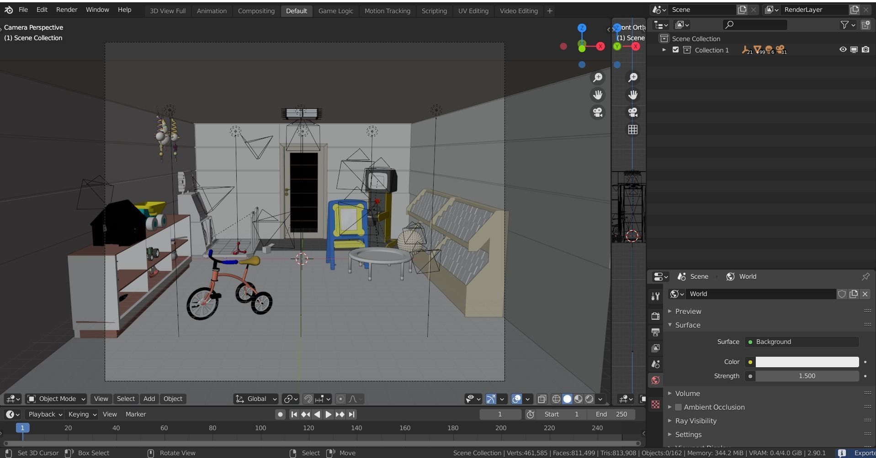Screen dimensions: 876x458
Task: Disable Collection 1 in viewports monitor icon
Action: (x=854, y=49)
